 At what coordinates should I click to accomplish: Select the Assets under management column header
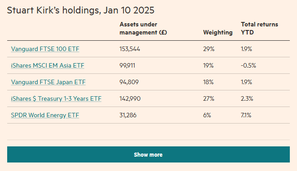click(x=143, y=28)
